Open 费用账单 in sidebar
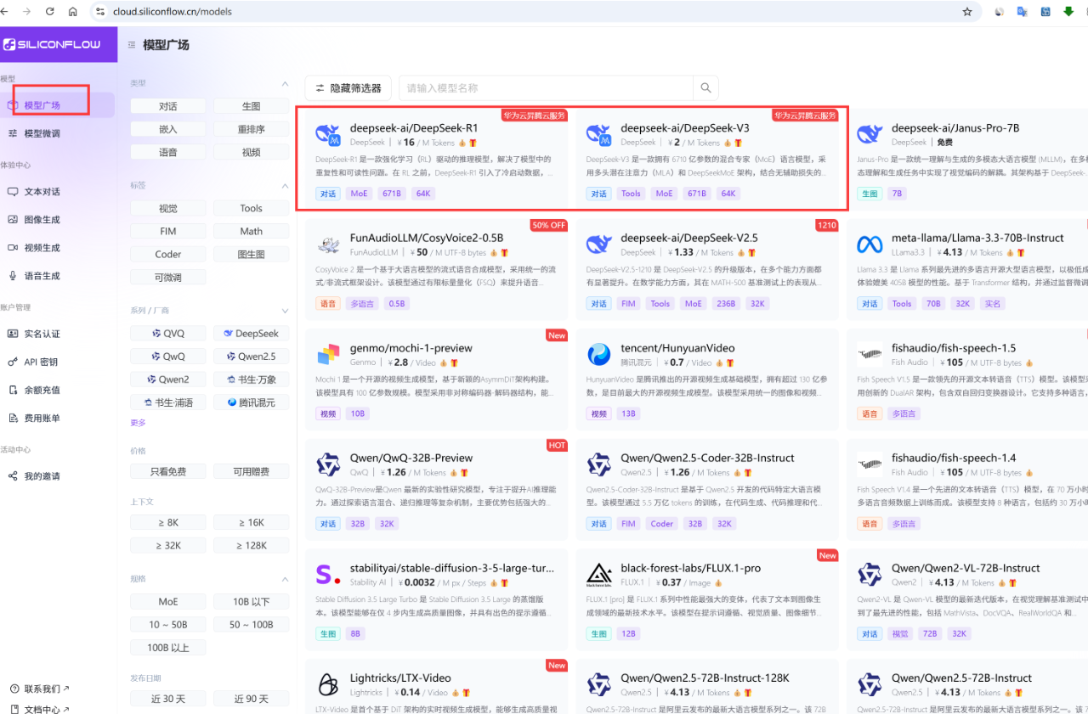1088x714 pixels. (57, 418)
